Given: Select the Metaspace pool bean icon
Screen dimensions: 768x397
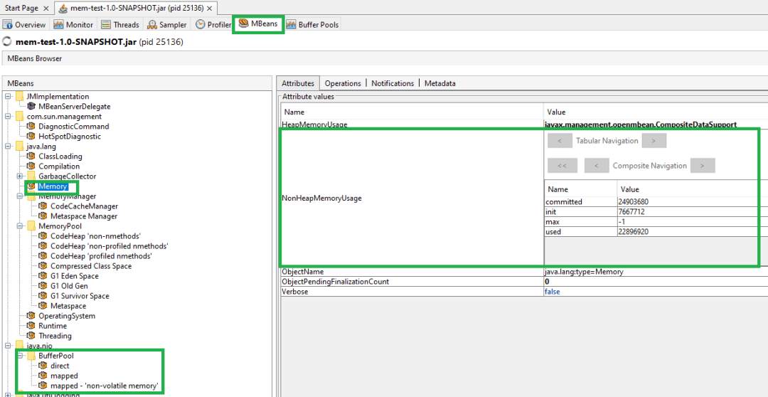Looking at the screenshot, I should click(x=43, y=306).
